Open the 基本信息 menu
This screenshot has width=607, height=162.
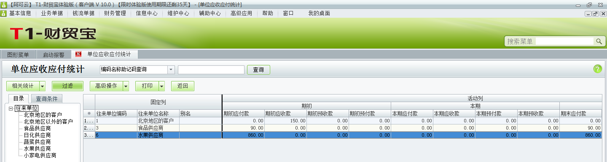click(x=20, y=13)
